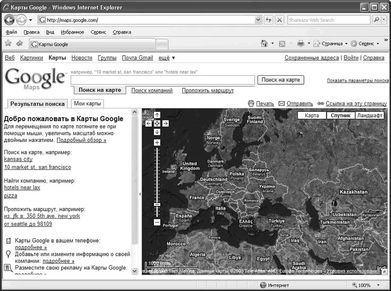Open Favorites Center star icon
Viewport: 391px width, 291px height.
tap(8, 43)
